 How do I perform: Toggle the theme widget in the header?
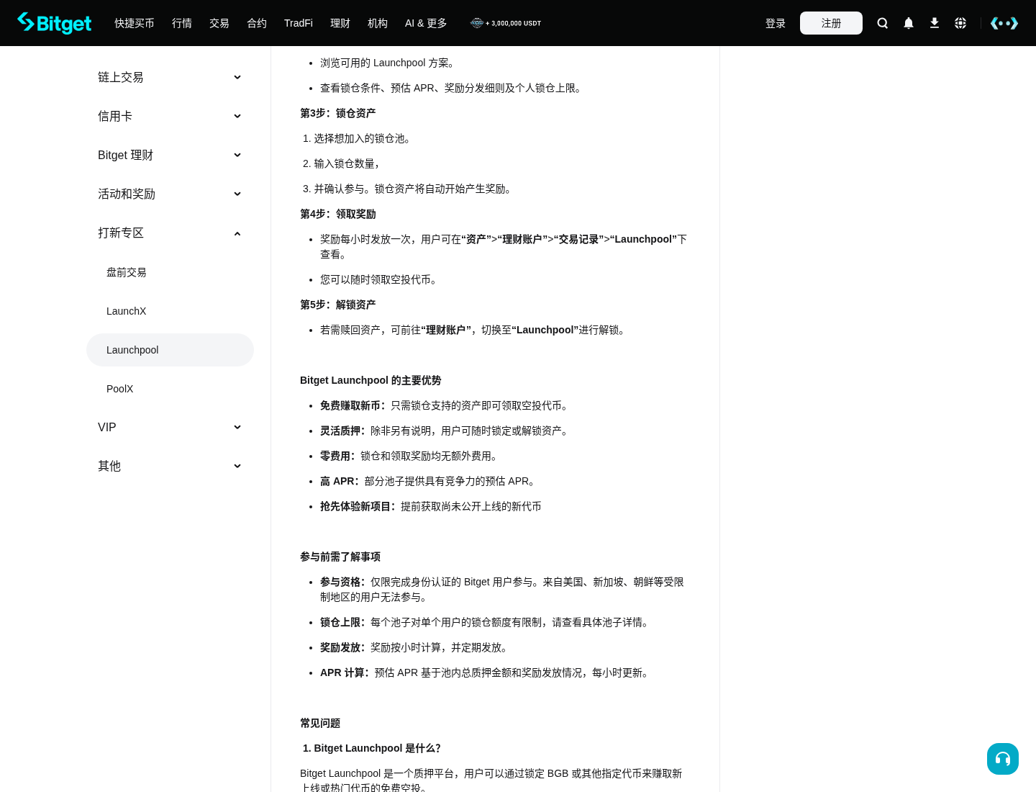[1004, 23]
